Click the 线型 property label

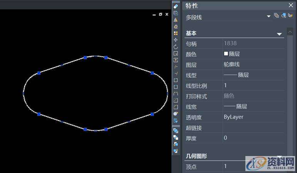coord(191,75)
